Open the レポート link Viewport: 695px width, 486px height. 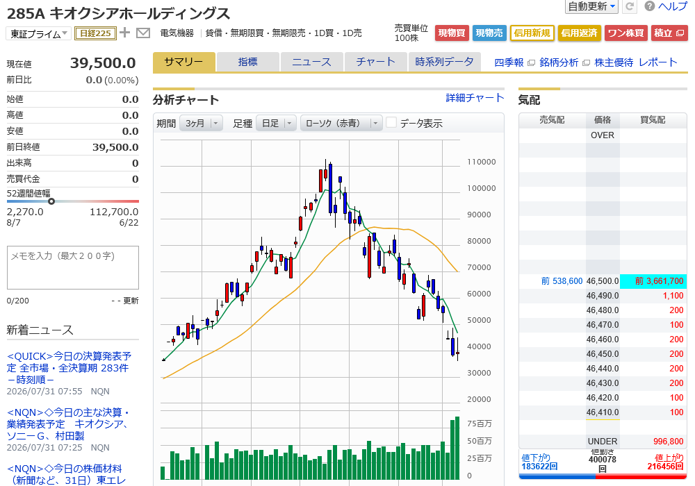[657, 63]
